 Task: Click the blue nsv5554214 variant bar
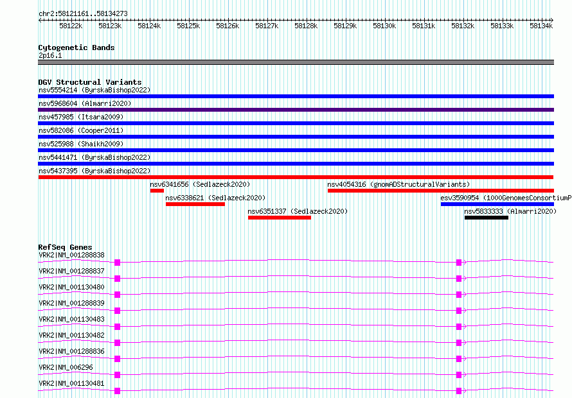[x=296, y=96]
